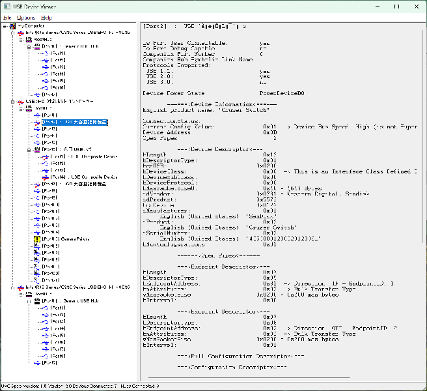Select the My Computer root node icon
Viewport: 427px width, 391px height.
[x=12, y=26]
